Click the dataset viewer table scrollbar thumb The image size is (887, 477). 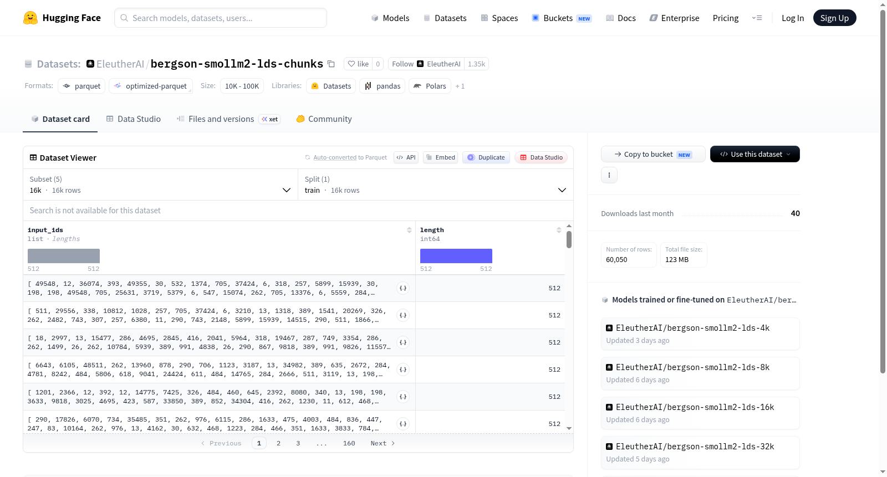point(569,240)
